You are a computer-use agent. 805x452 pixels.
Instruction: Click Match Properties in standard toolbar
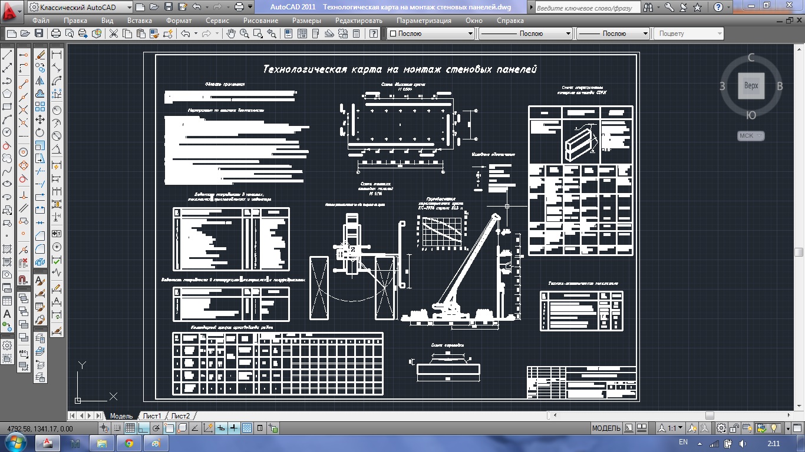tap(154, 34)
